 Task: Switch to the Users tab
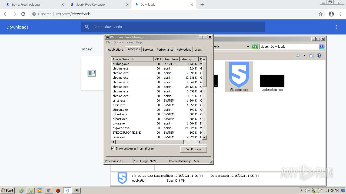(x=198, y=50)
